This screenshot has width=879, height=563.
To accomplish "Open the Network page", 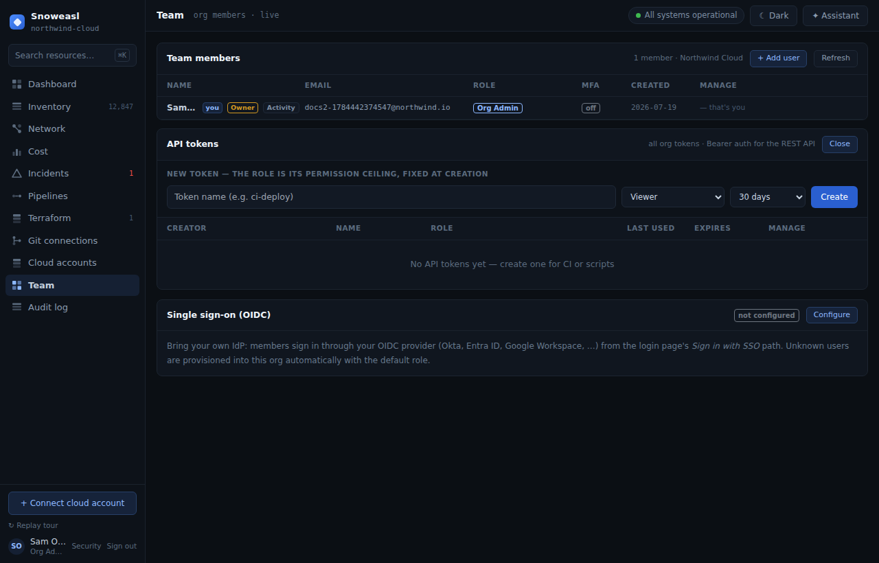I will (72, 129).
